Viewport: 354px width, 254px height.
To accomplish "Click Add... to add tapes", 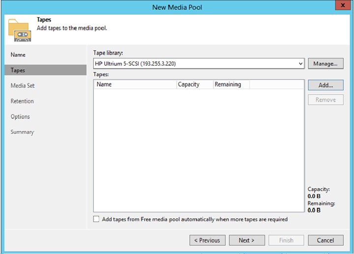I will point(325,85).
